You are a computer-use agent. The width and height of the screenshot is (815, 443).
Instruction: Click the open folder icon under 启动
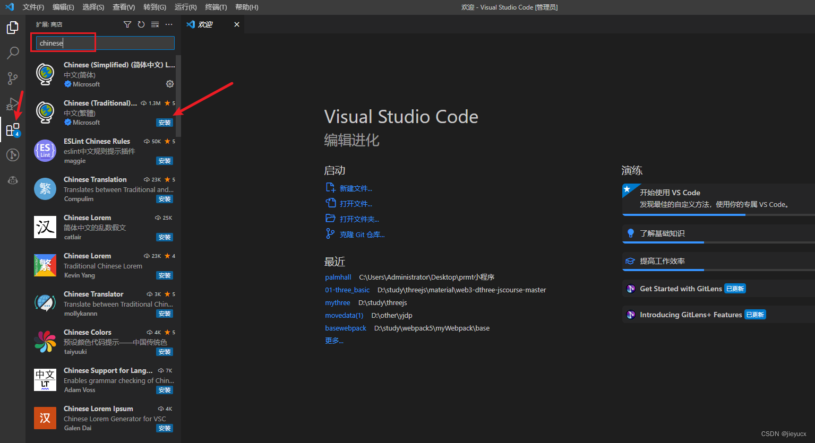pos(330,219)
